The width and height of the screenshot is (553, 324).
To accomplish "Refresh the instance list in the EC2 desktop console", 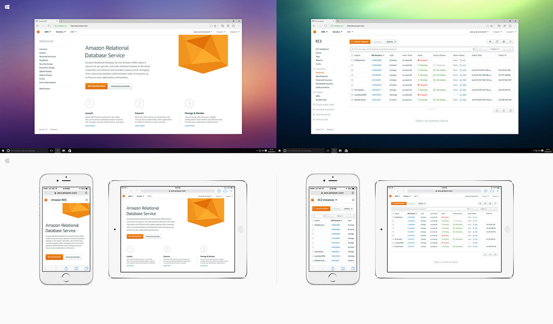I will (497, 41).
